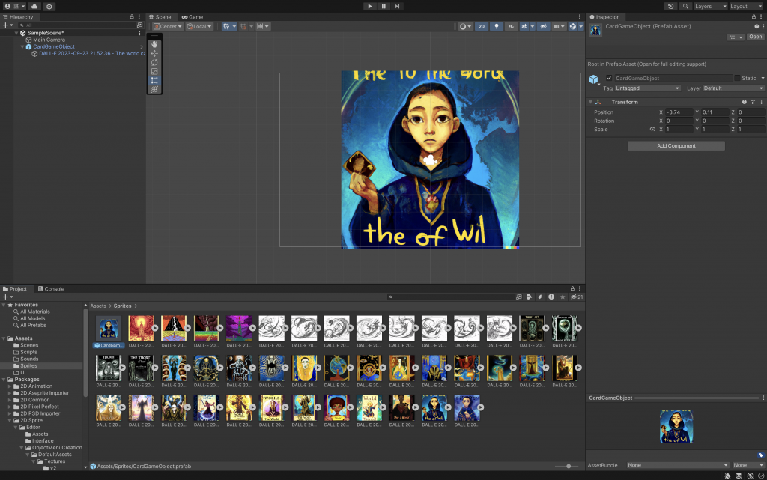Viewport: 767px width, 480px height.
Task: Click Search by Type icon in Project
Action: 530,297
